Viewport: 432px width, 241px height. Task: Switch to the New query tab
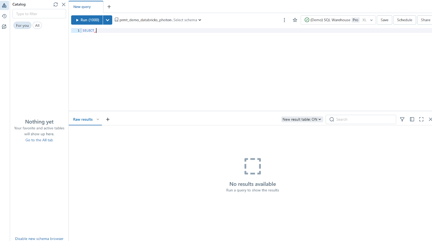point(82,7)
